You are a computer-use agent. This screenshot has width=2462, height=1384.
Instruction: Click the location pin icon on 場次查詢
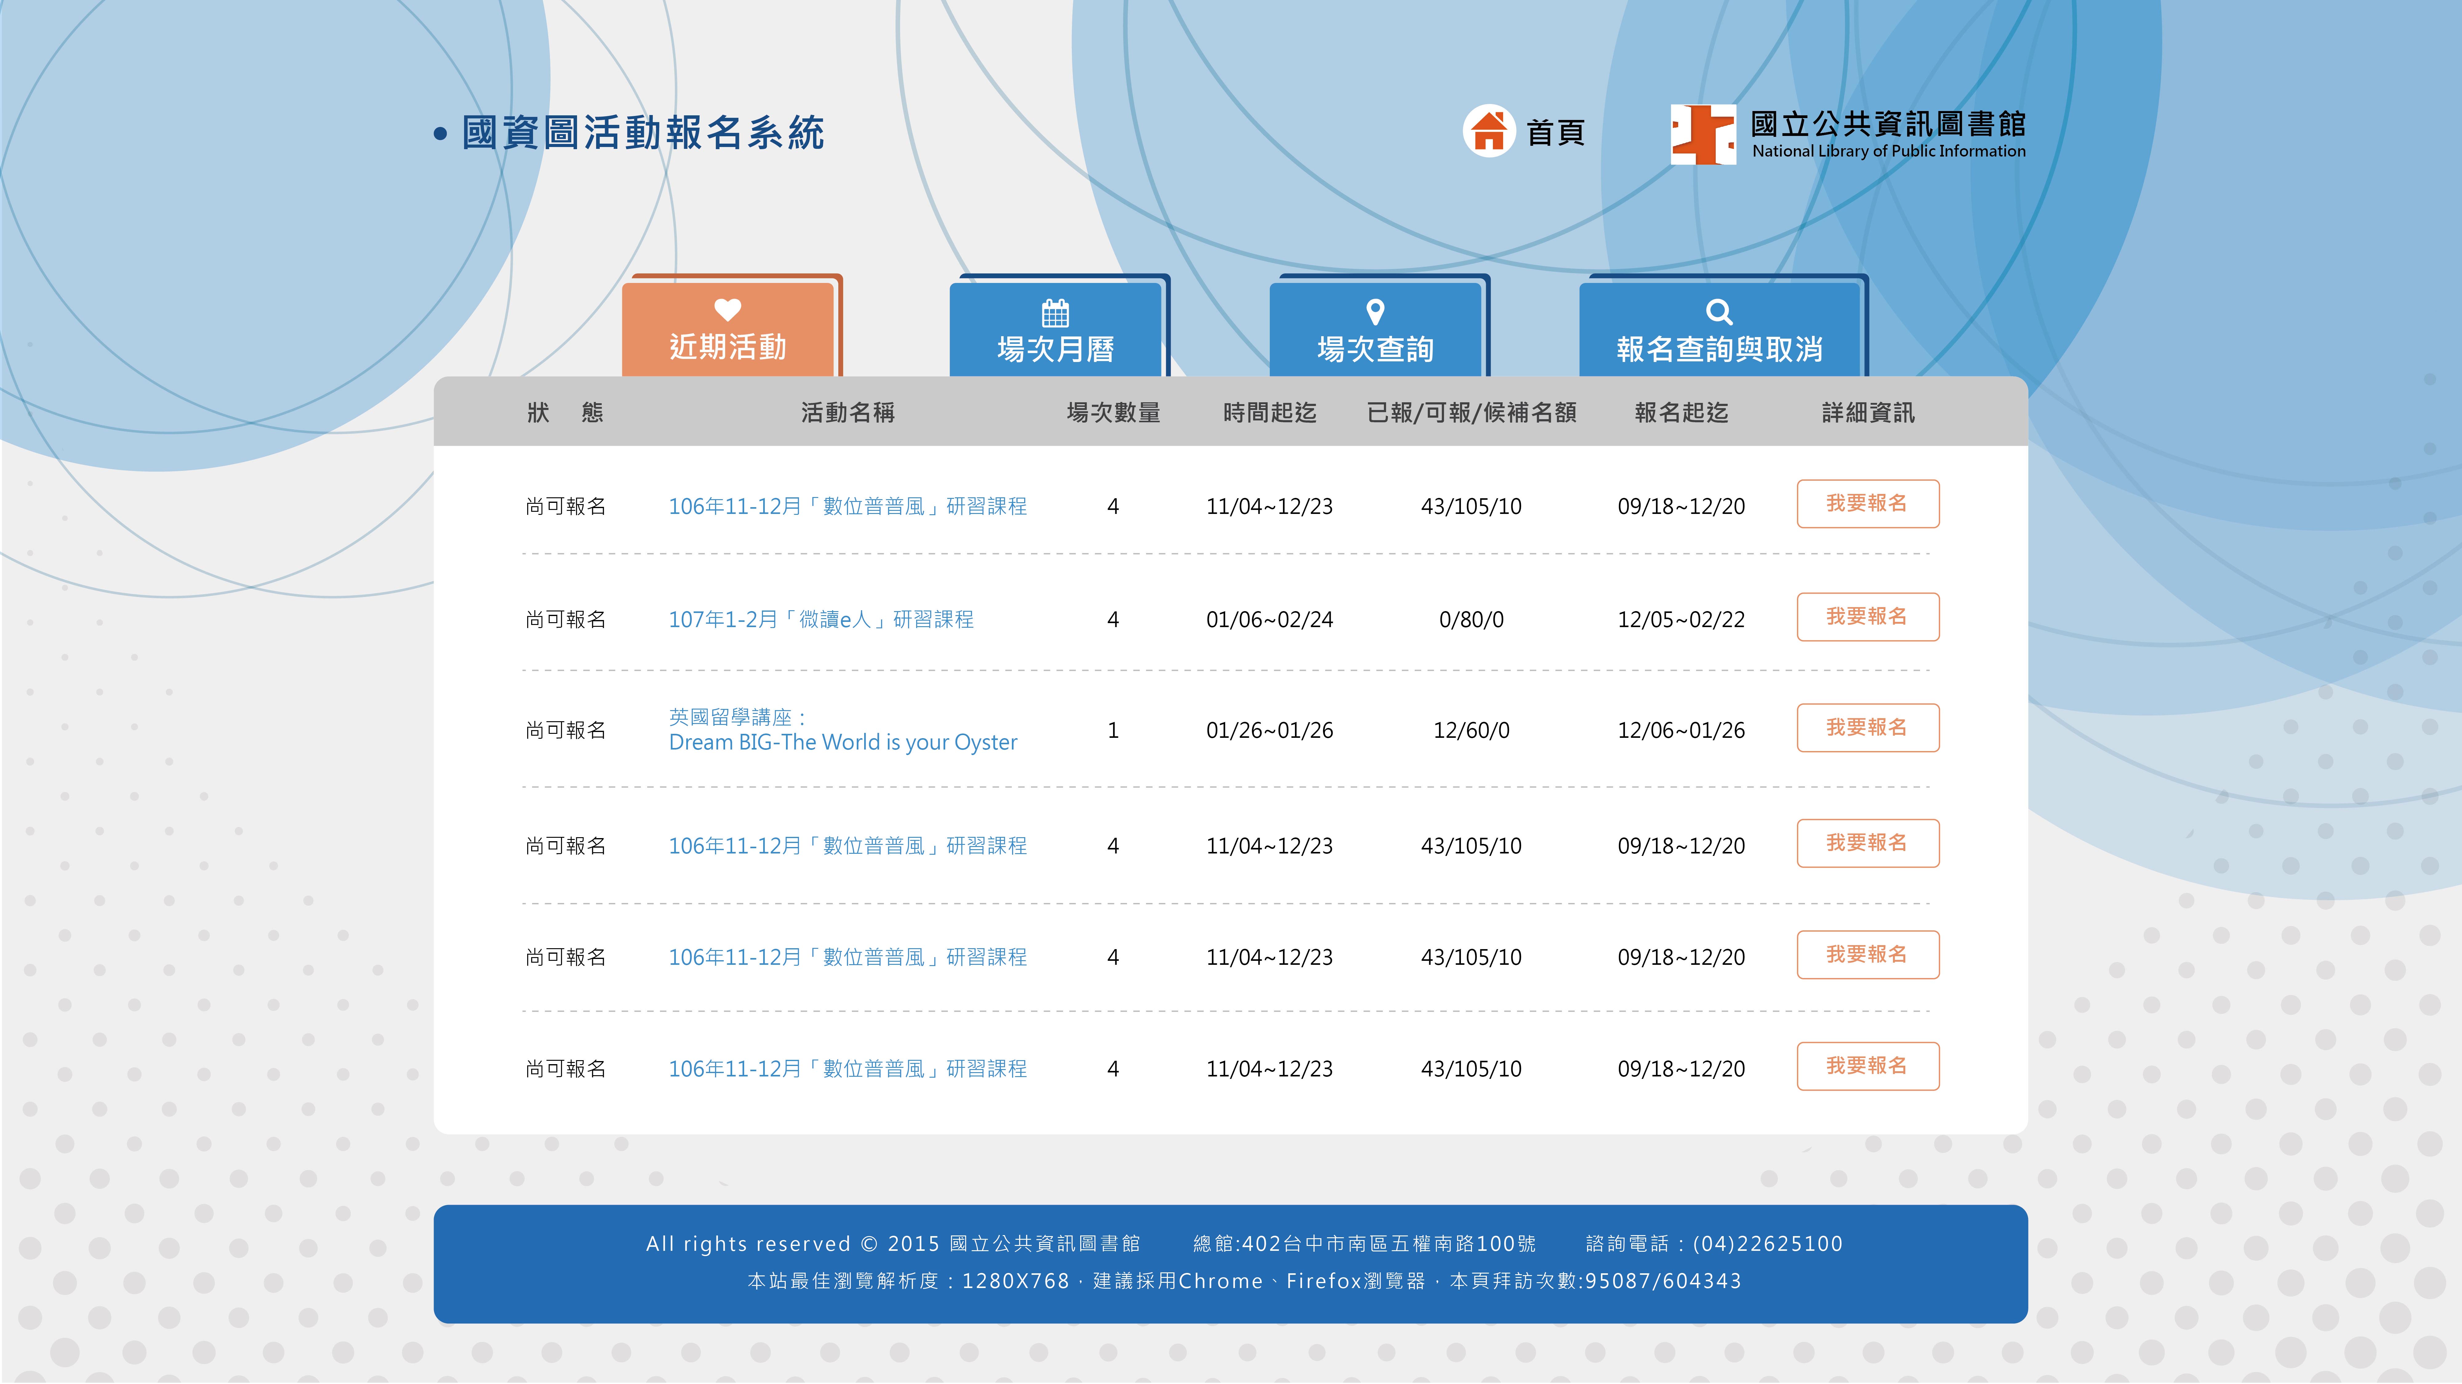1375,312
